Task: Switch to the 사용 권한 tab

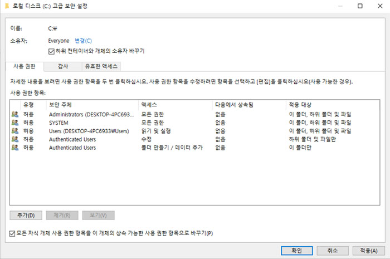Action: (25, 66)
